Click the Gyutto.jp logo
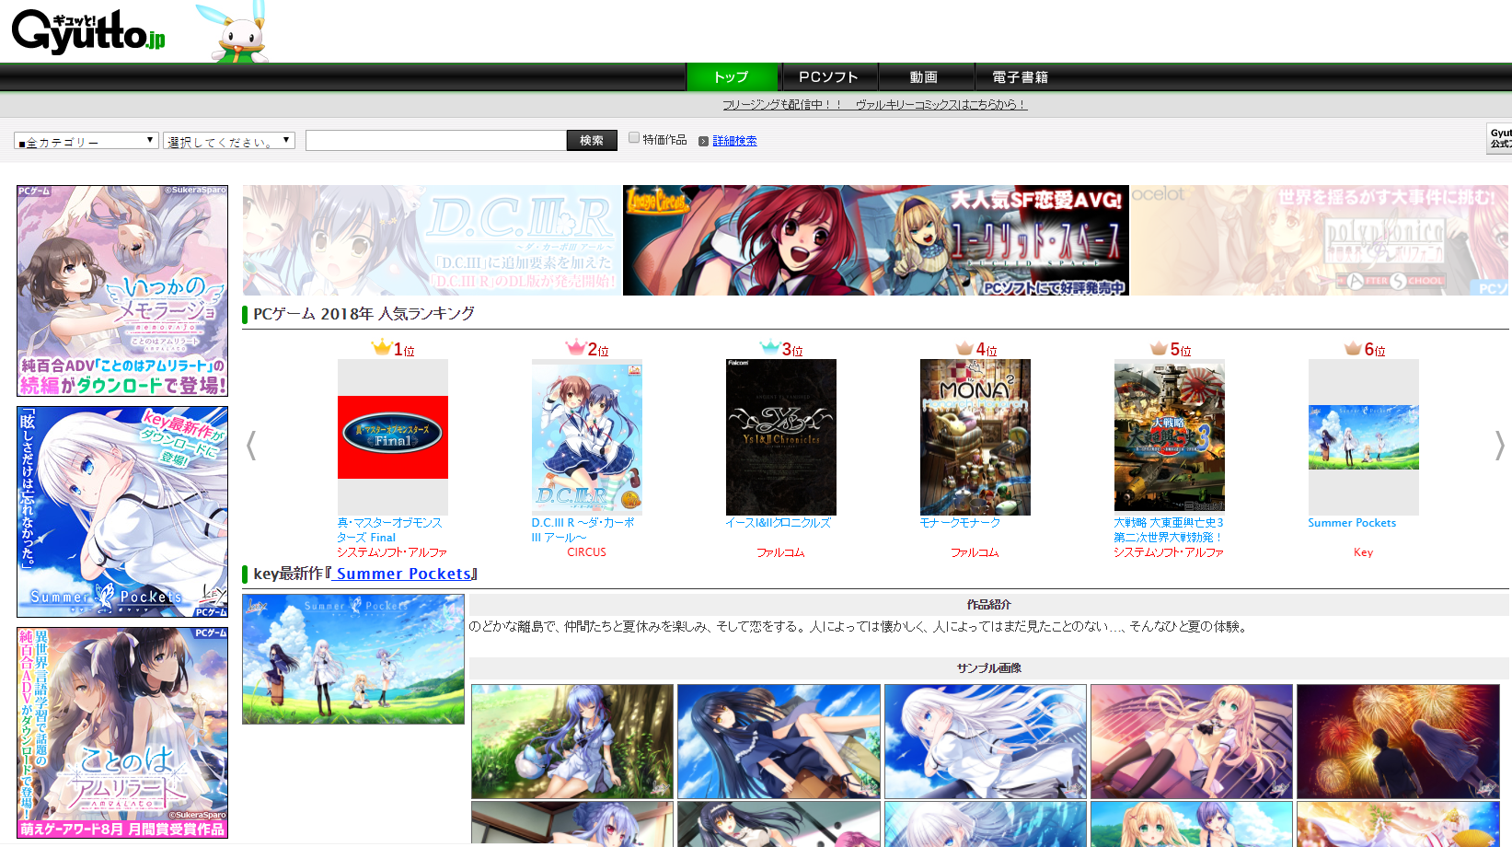Image resolution: width=1512 pixels, height=847 pixels. click(88, 32)
